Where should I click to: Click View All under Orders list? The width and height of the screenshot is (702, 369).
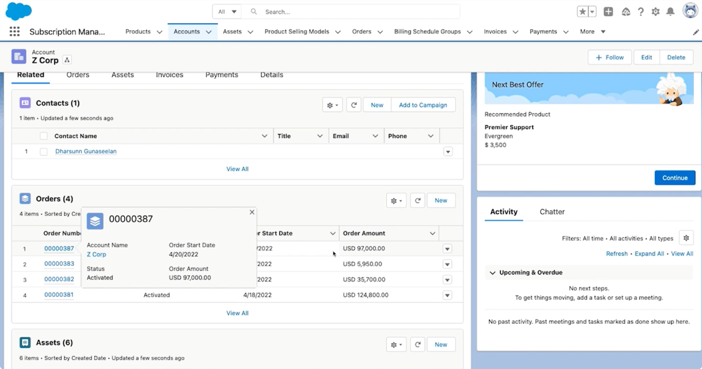(237, 314)
